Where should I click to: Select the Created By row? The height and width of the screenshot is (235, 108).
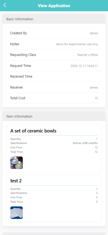(54, 33)
